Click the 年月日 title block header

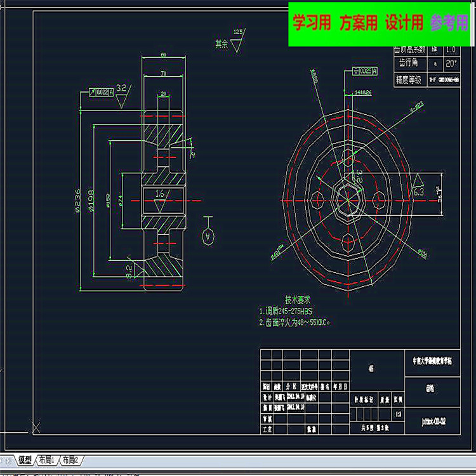pos(340,387)
